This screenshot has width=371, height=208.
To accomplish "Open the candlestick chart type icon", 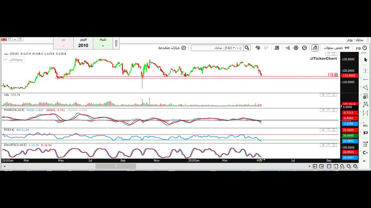I will click(x=277, y=48).
